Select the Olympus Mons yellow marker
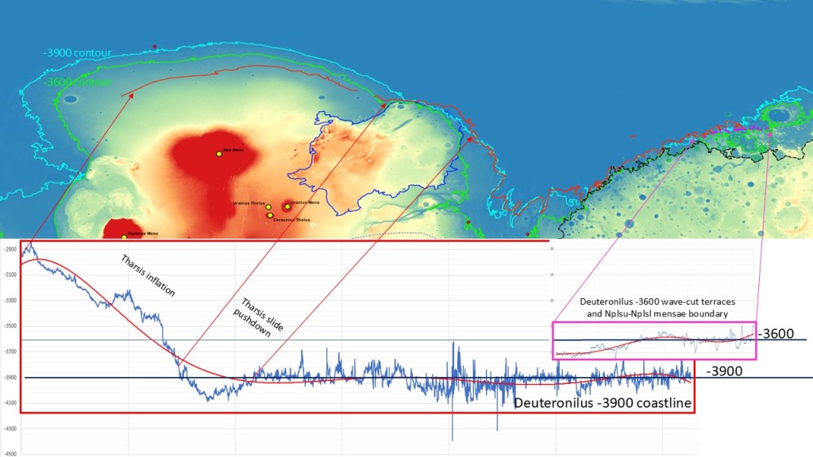The image size is (813, 457). pos(124,236)
